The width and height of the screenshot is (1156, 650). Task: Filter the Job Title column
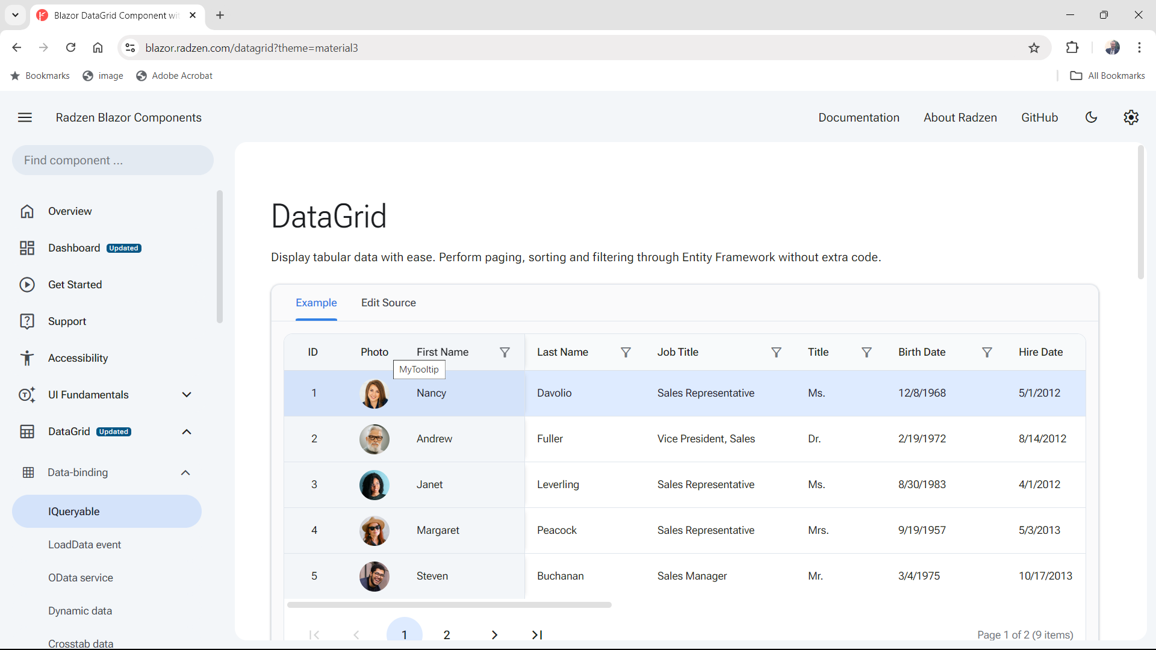pyautogui.click(x=776, y=352)
